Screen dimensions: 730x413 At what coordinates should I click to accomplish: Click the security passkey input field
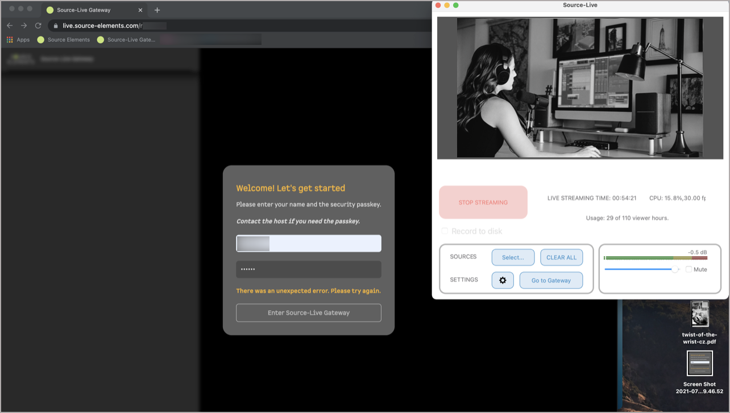[309, 269]
